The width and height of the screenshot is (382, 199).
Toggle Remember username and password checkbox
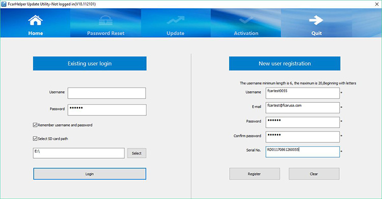pos(35,125)
